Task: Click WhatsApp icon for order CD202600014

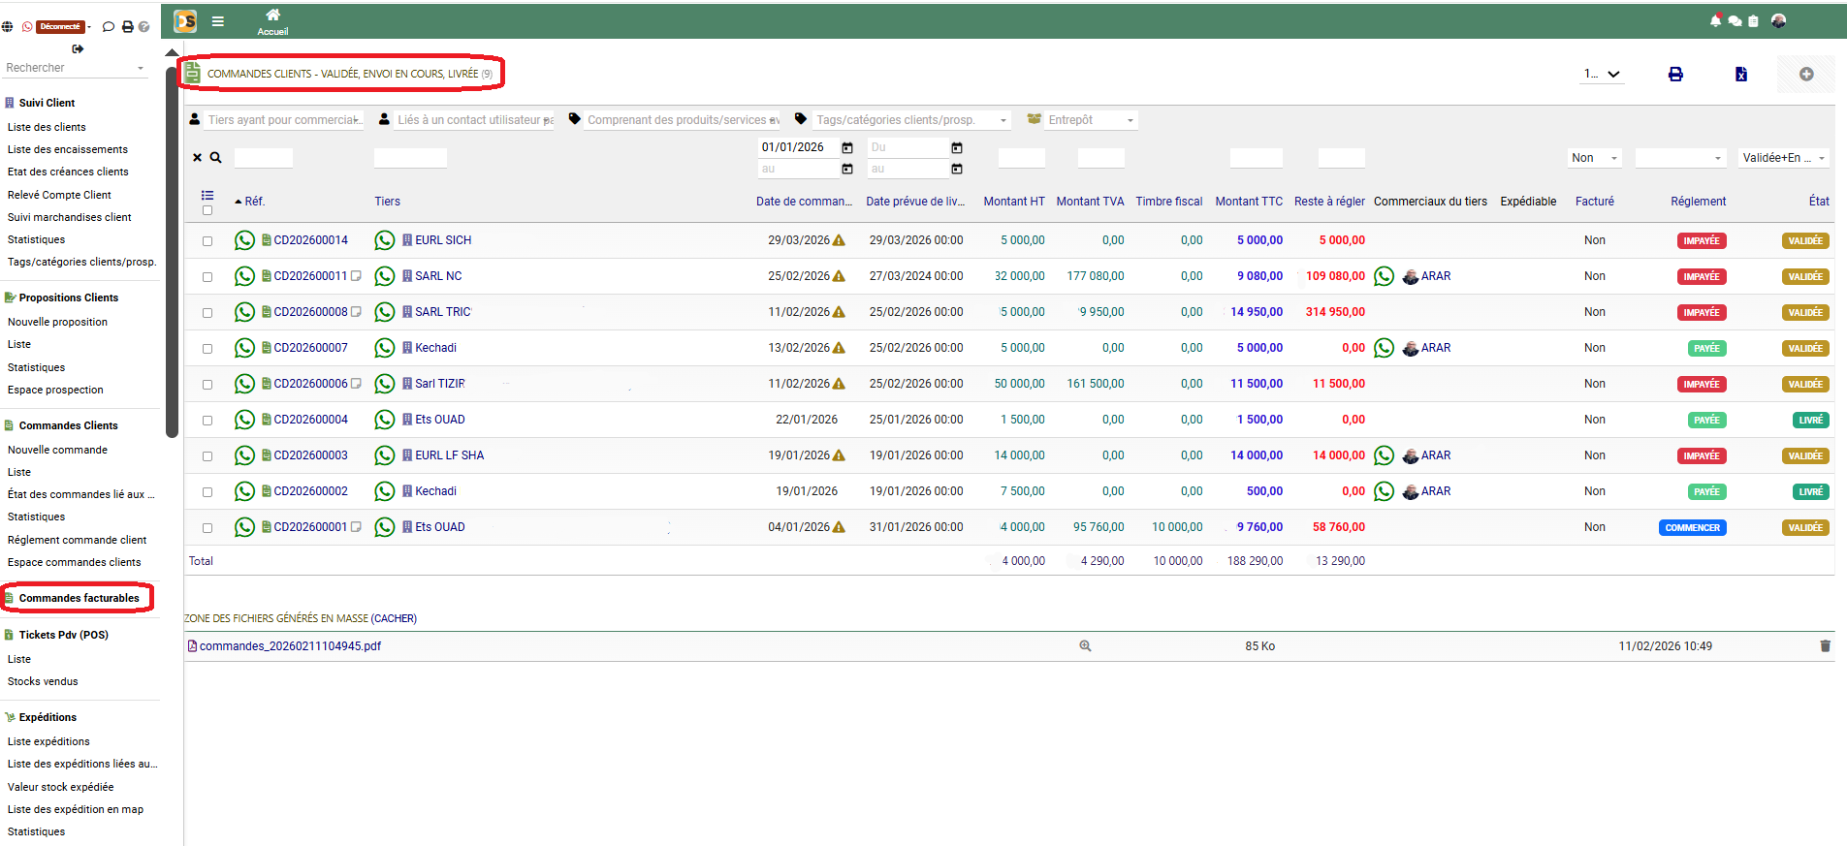Action: pos(244,240)
